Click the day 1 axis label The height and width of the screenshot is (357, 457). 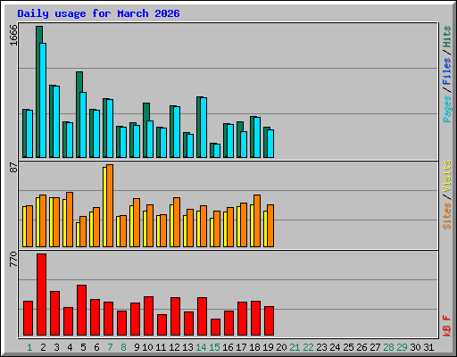29,347
